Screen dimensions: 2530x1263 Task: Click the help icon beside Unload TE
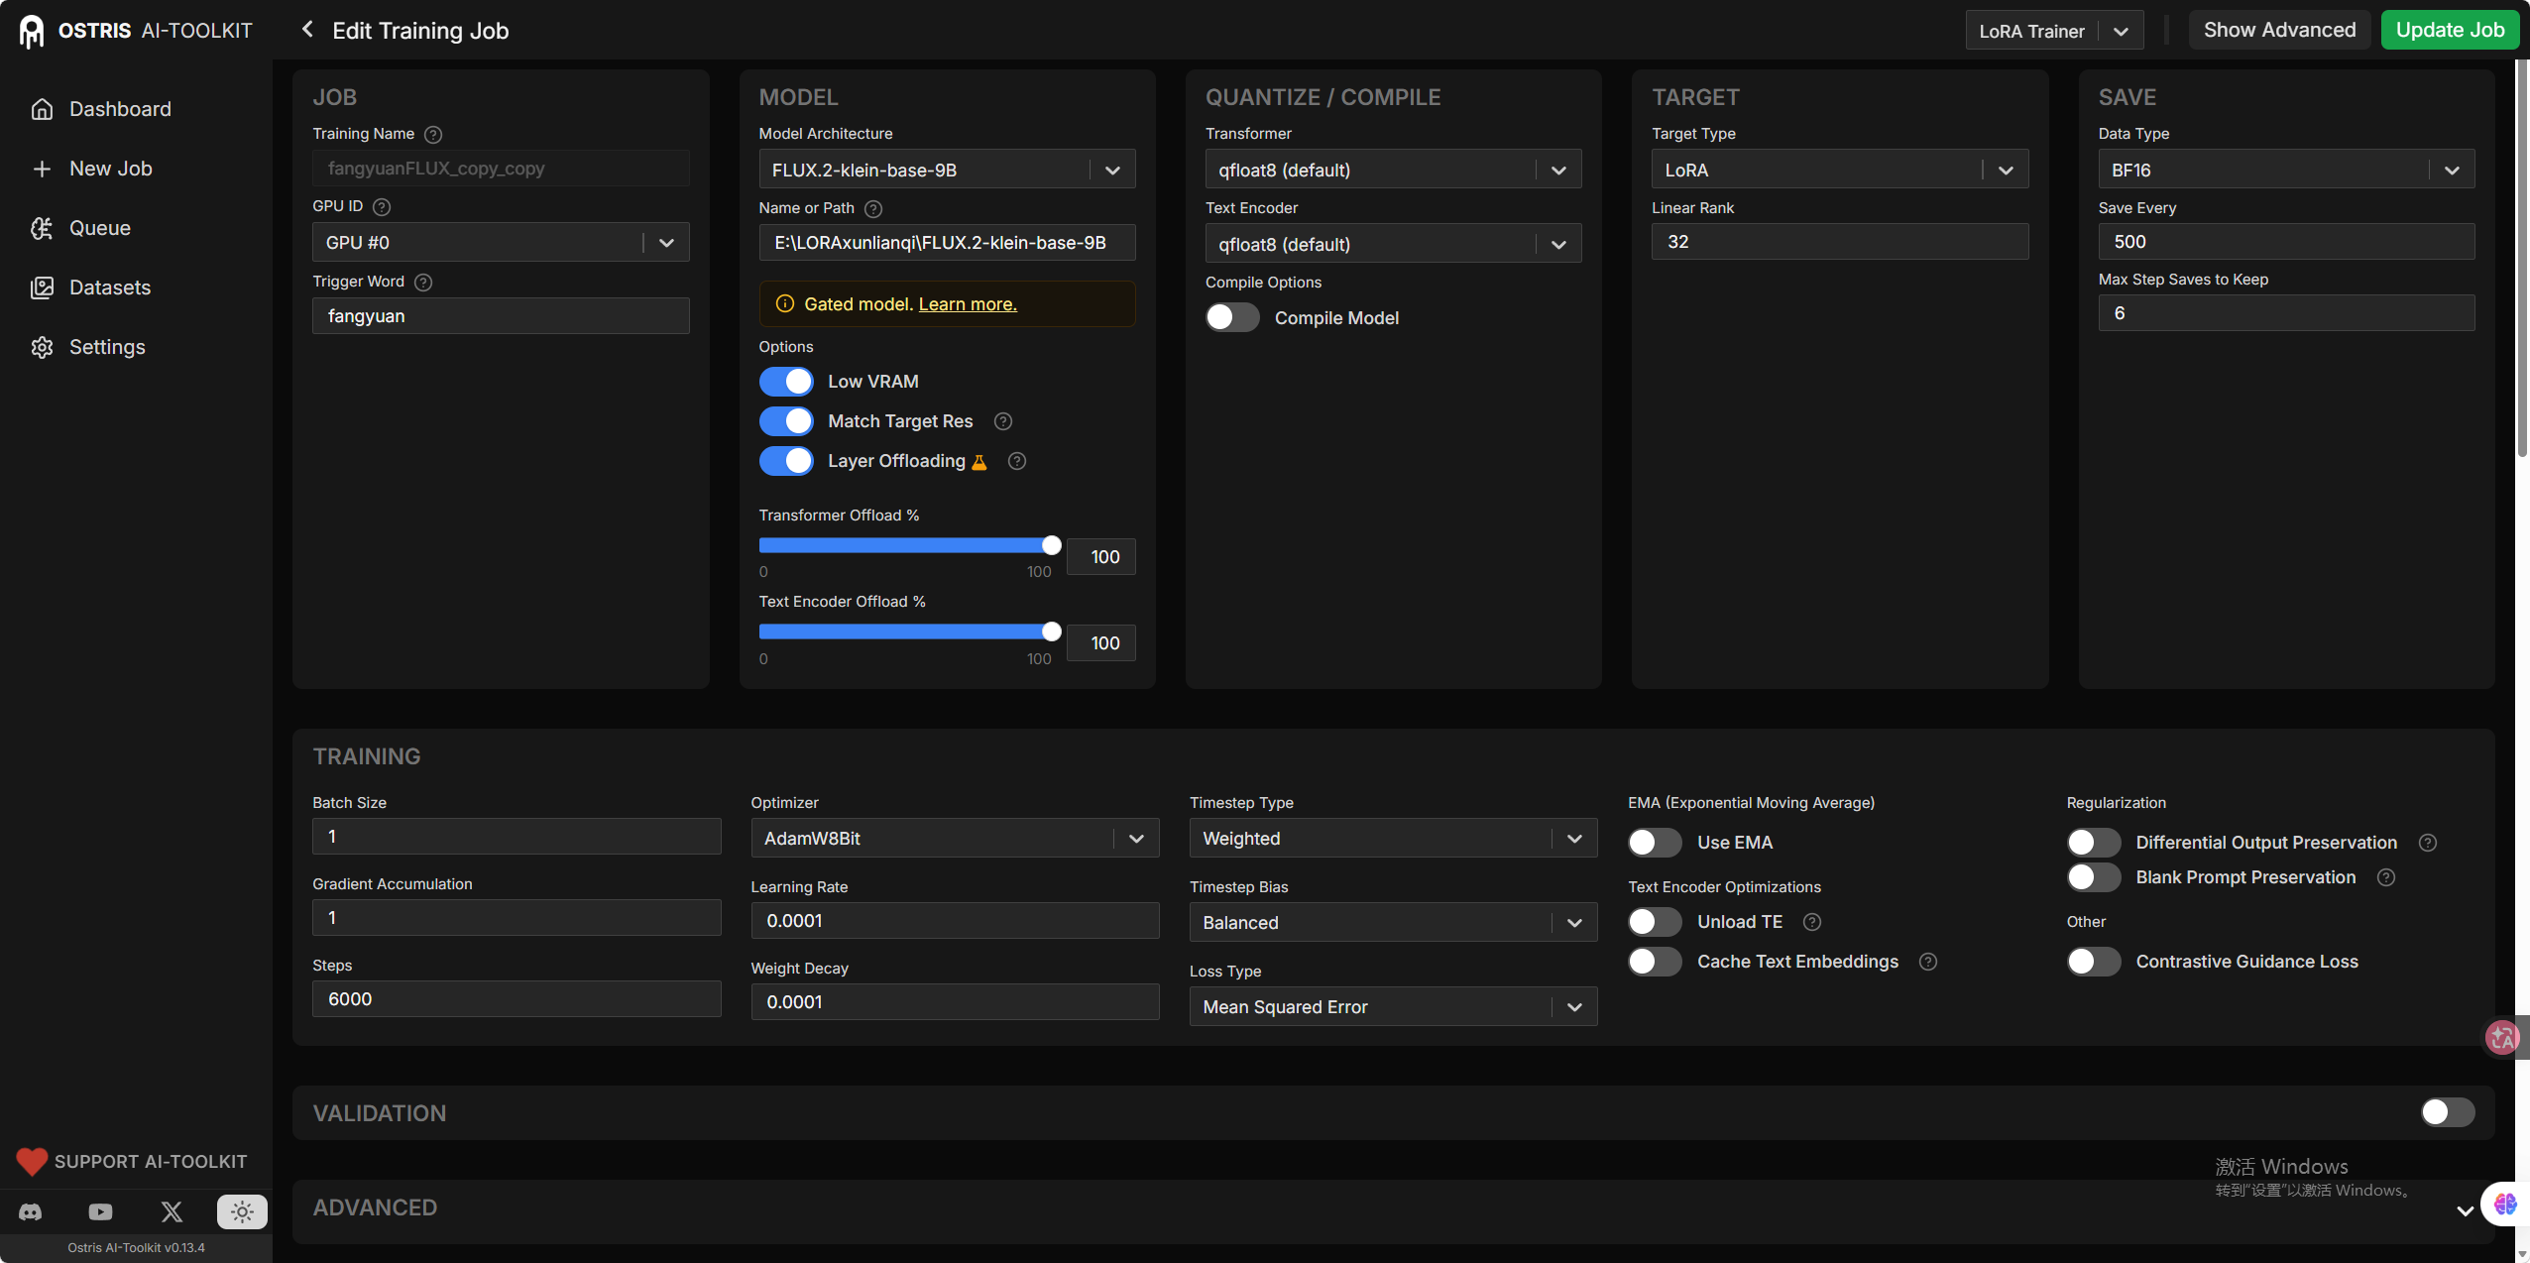click(x=1812, y=922)
